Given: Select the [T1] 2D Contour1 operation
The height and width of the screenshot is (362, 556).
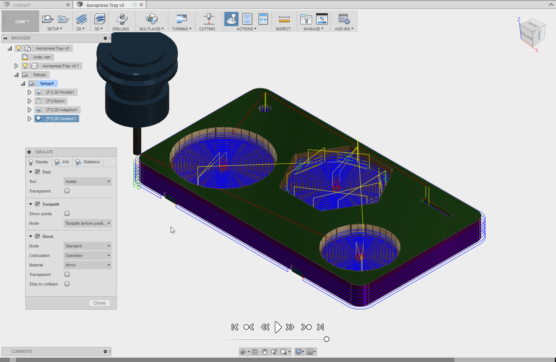Looking at the screenshot, I should tap(57, 119).
